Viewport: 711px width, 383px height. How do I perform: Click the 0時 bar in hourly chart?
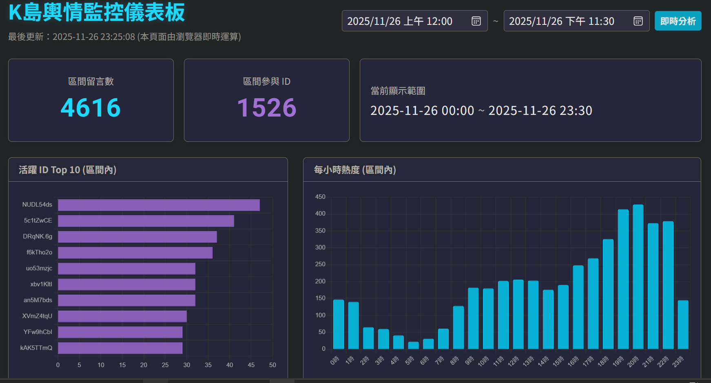click(x=339, y=325)
